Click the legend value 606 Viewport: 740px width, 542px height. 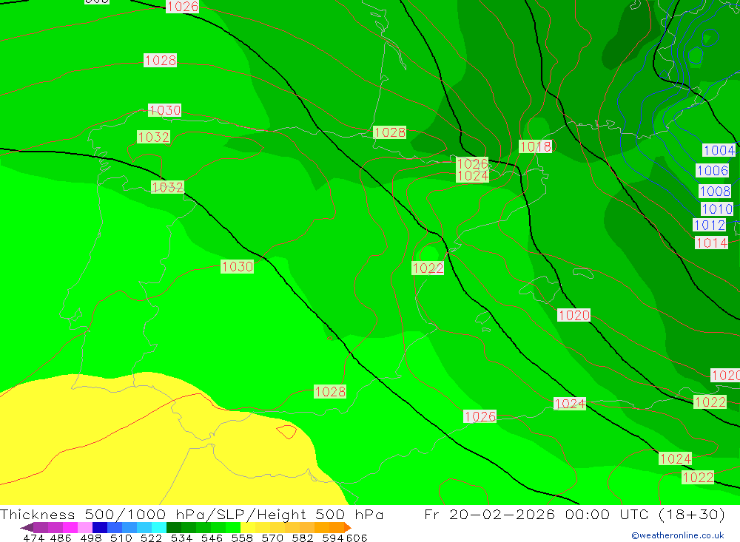click(x=357, y=538)
